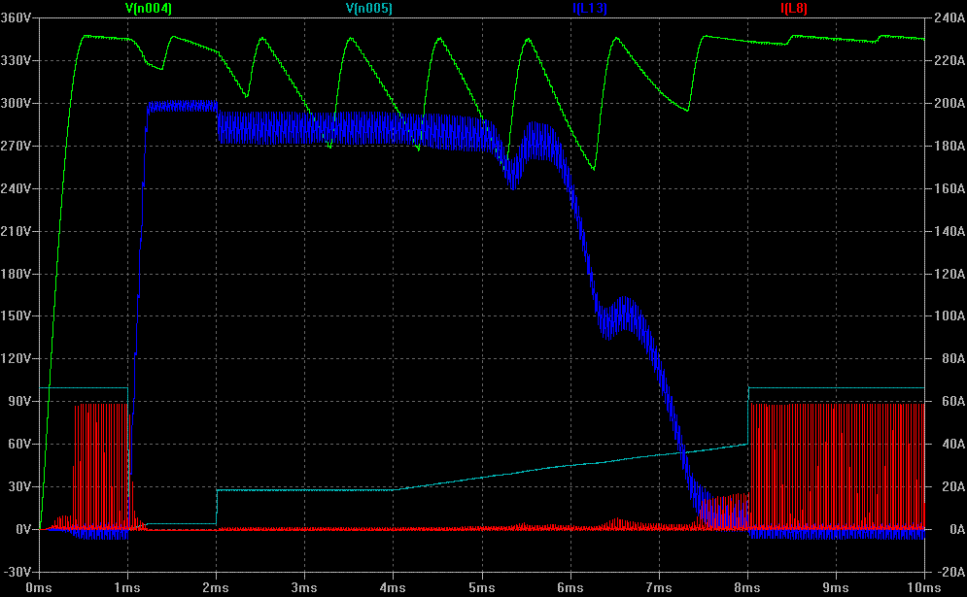The height and width of the screenshot is (597, 967).
Task: Click the 330V left axis label
Action: pyautogui.click(x=17, y=60)
